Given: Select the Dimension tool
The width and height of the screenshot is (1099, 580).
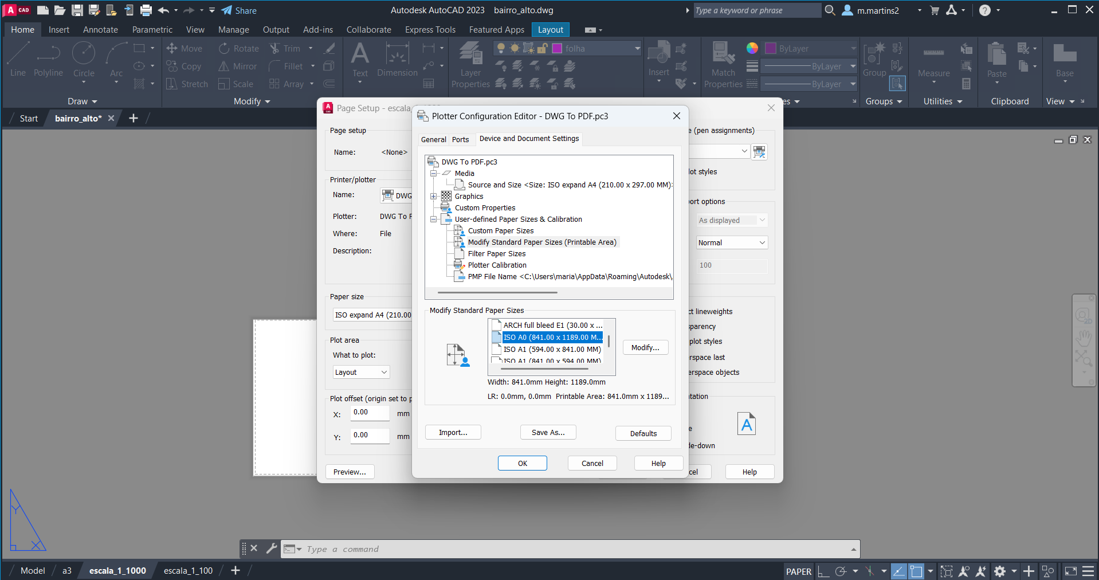Looking at the screenshot, I should [397, 60].
